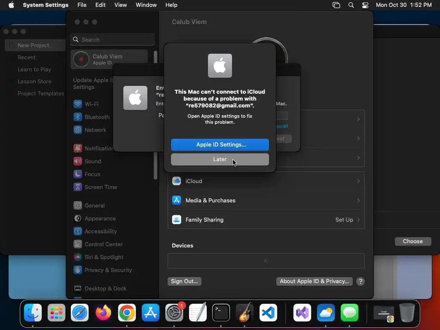Image resolution: width=440 pixels, height=330 pixels.
Task: Click the Family Sharing icon
Action: (x=177, y=220)
